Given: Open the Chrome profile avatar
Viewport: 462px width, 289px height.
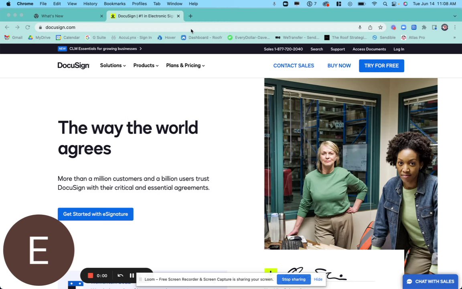Looking at the screenshot, I should point(445,27).
